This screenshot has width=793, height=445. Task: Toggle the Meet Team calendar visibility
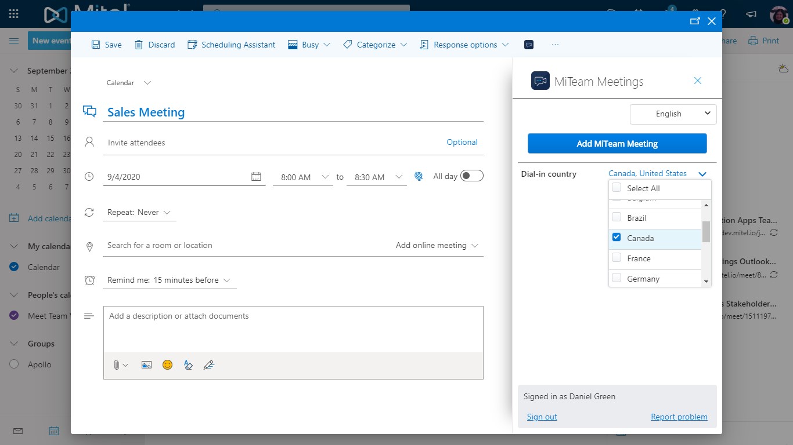14,316
